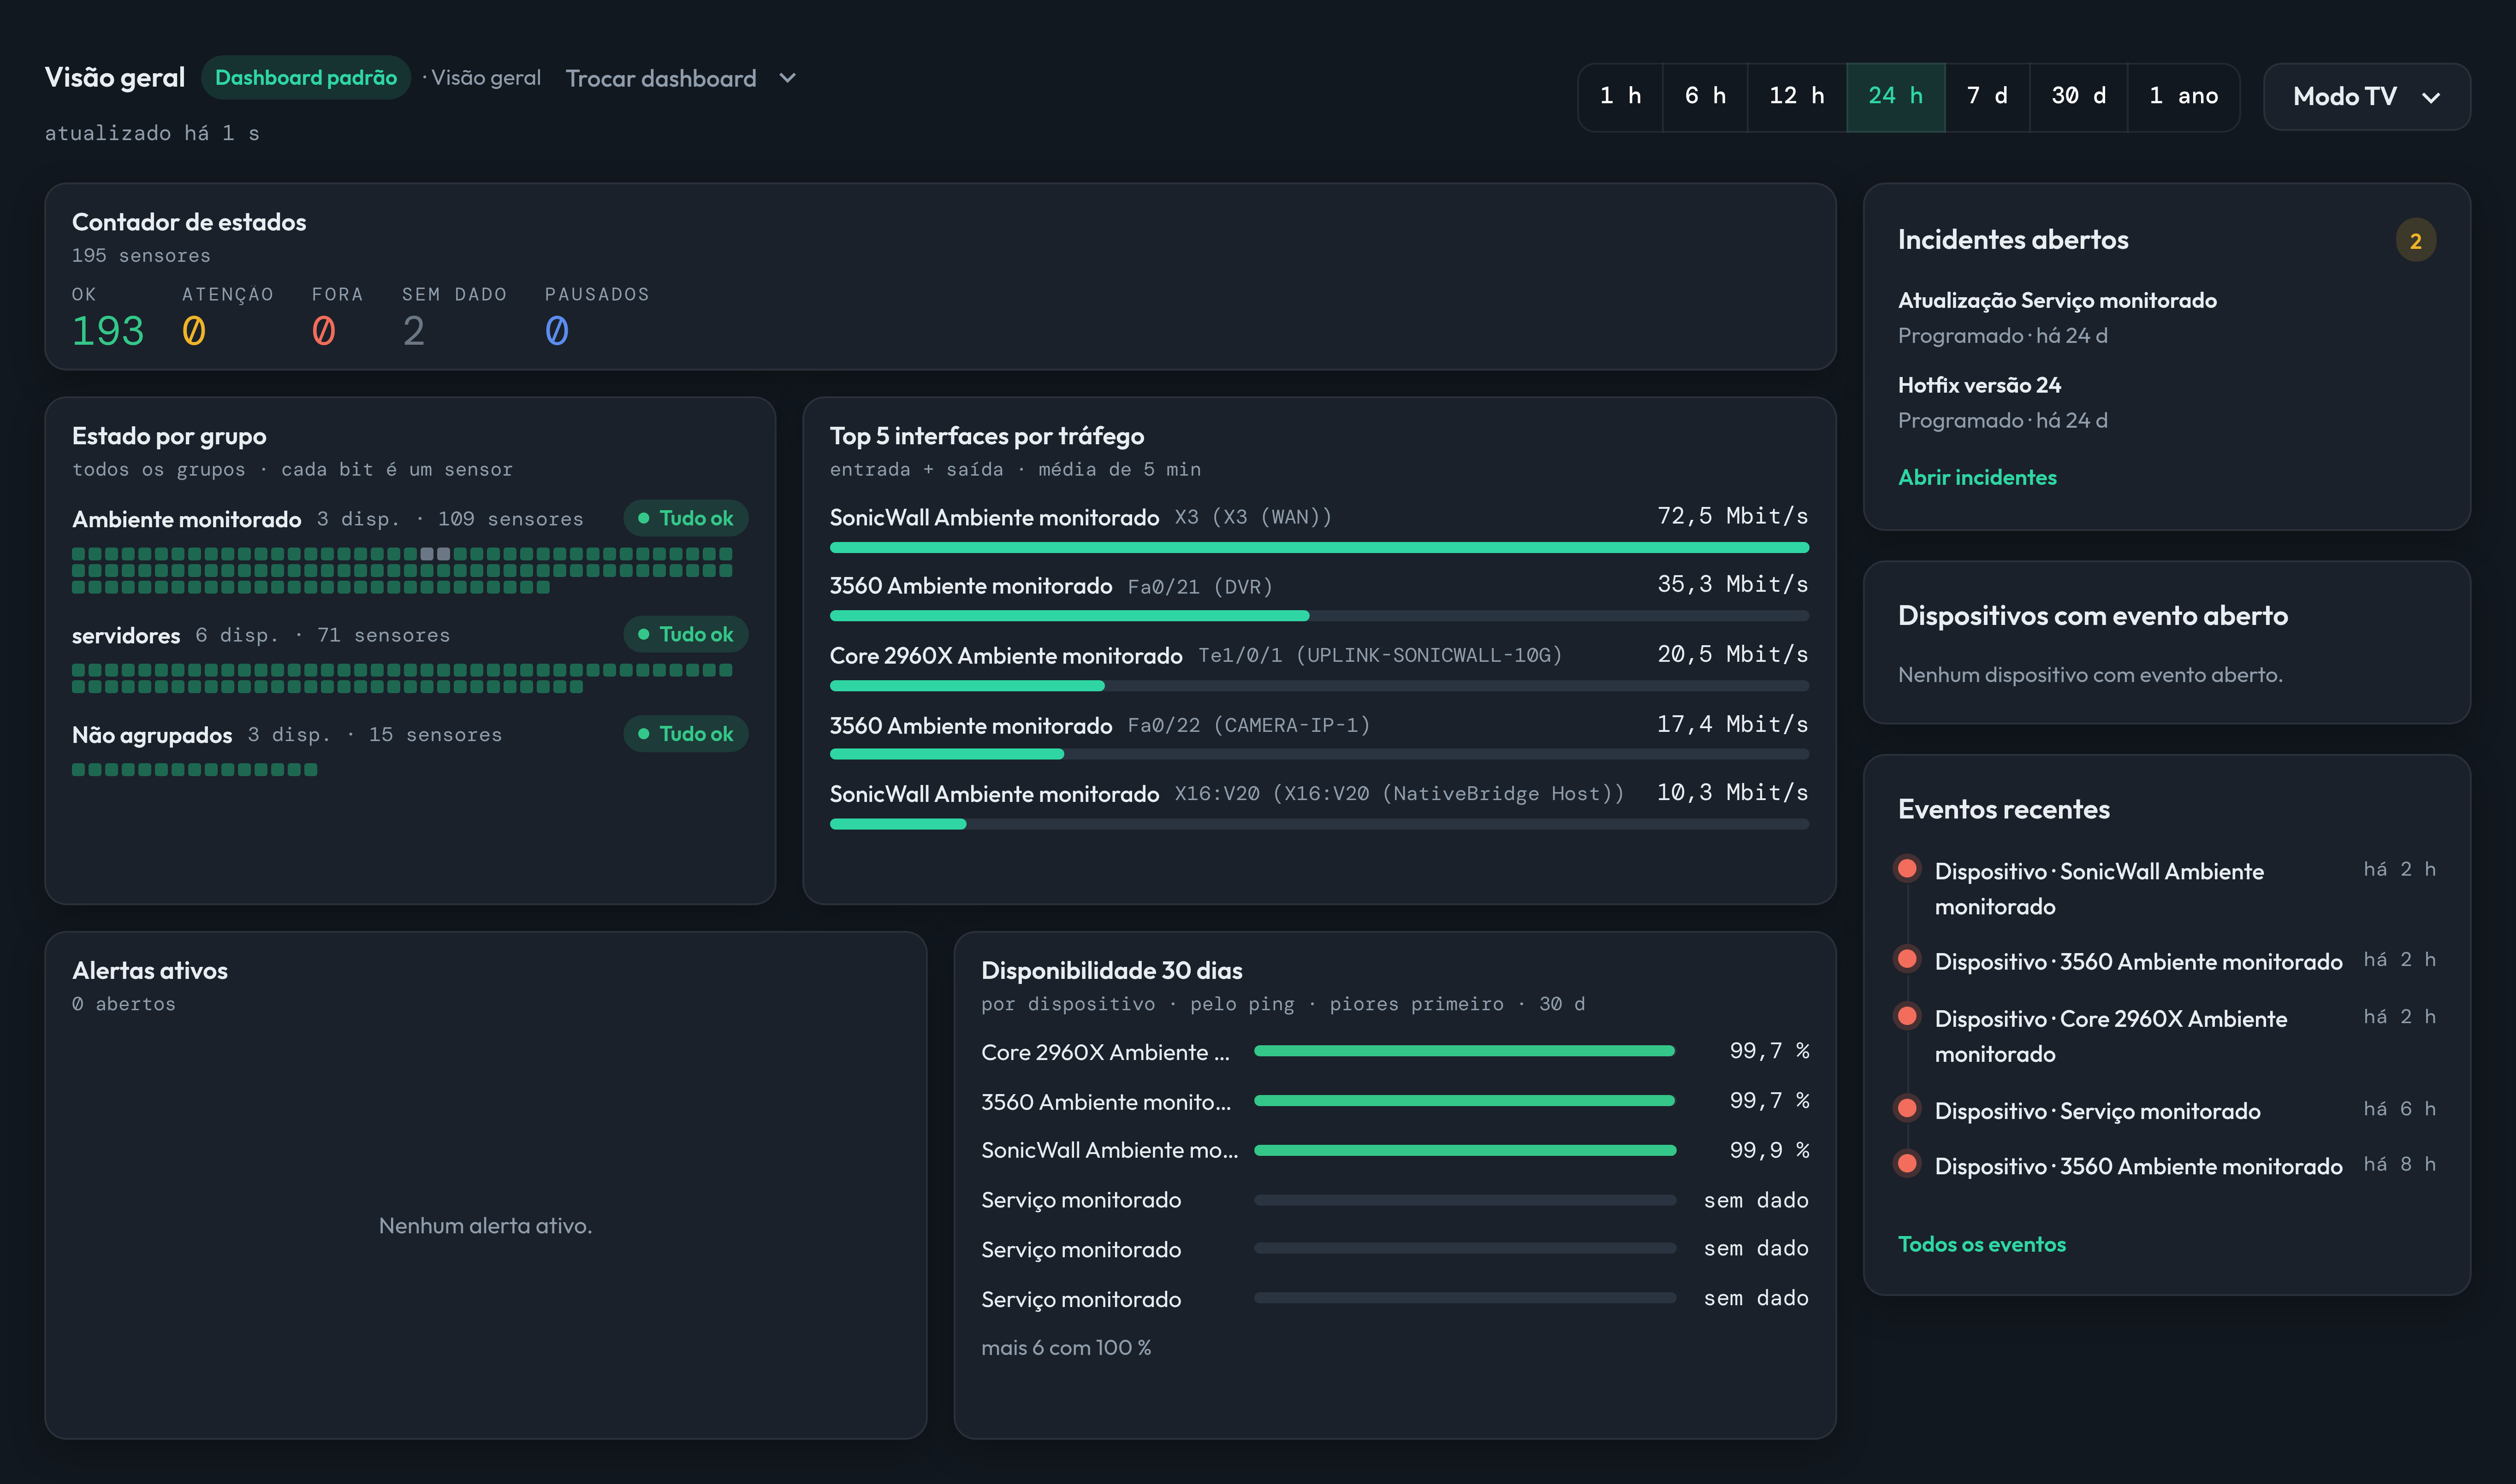The width and height of the screenshot is (2516, 1484).
Task: Click SonicWall X16:V20 NativeBridge Host row
Action: tap(1318, 806)
